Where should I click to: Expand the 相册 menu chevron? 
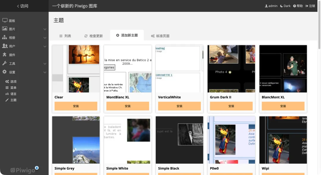point(45,38)
